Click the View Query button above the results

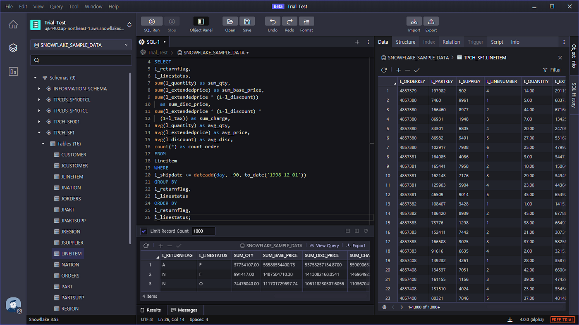(324, 245)
